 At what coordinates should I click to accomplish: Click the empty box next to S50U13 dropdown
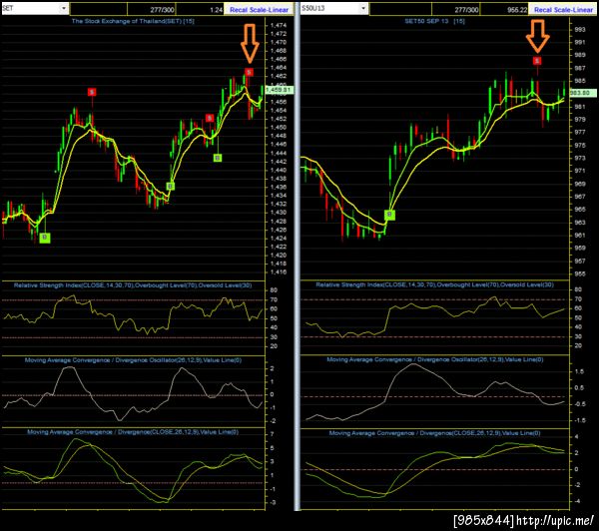click(x=400, y=10)
